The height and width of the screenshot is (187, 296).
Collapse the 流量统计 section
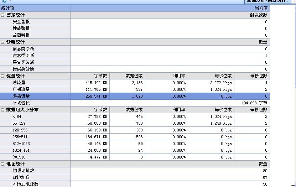pyautogui.click(x=3, y=76)
